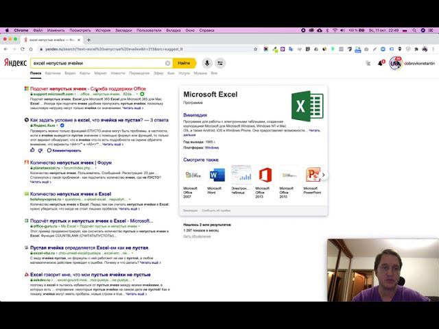Image resolution: width=439 pixels, height=329 pixels.
Task: Click Дать объявление link
Action: coord(197,236)
